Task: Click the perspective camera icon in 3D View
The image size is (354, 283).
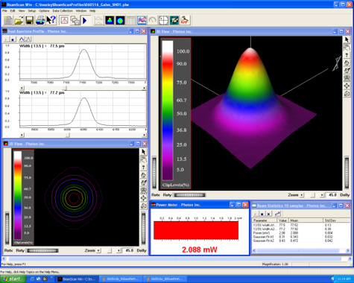Action: tap(347, 94)
